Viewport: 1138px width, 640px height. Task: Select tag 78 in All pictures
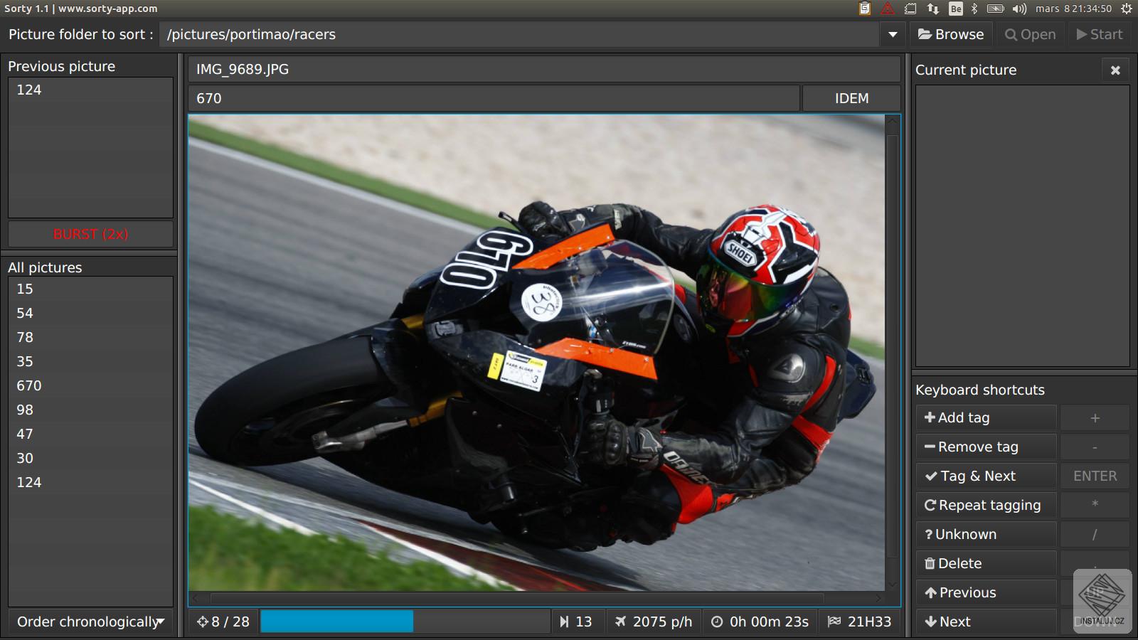[90, 337]
